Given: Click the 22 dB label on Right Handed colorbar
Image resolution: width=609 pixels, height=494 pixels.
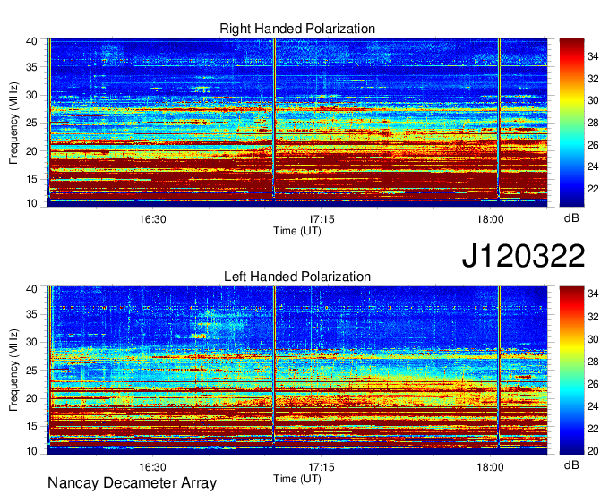Looking at the screenshot, I should [593, 189].
